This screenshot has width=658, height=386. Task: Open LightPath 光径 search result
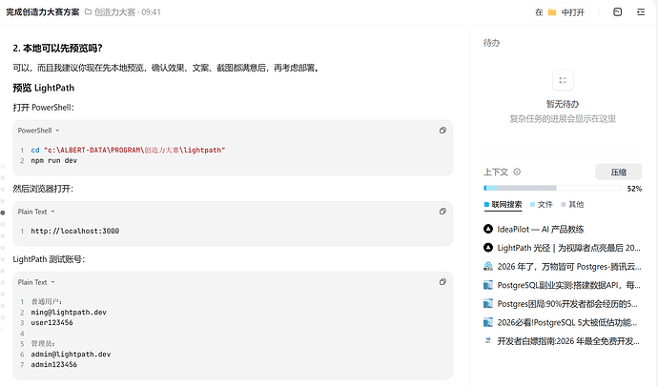[563, 248]
